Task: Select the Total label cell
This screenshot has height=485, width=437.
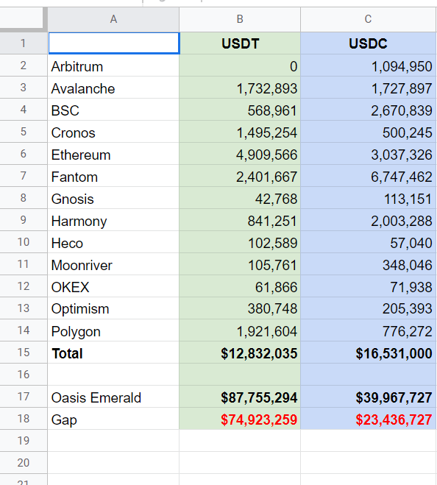Action: click(x=113, y=353)
